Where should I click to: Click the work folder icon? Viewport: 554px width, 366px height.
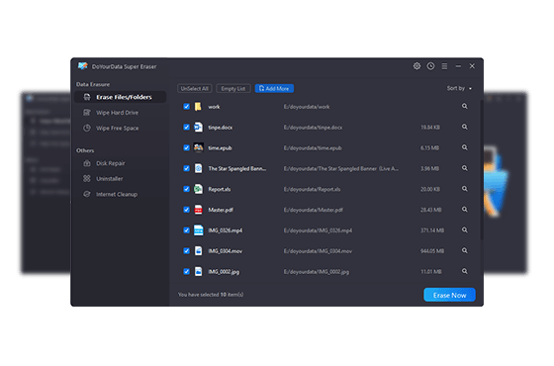[198, 107]
